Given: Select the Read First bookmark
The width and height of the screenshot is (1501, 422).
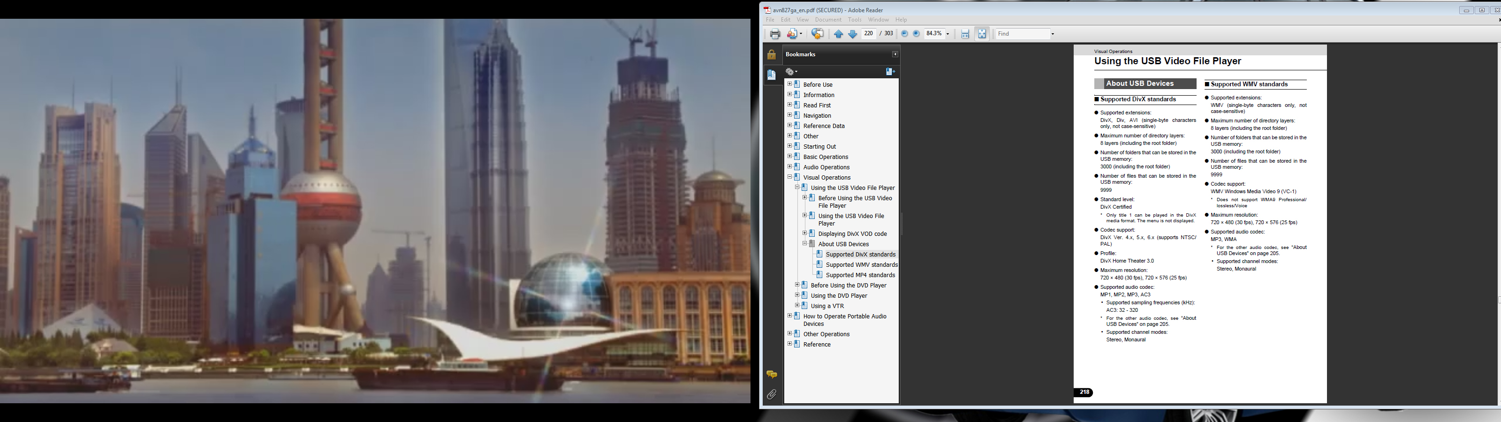Looking at the screenshot, I should point(817,105).
